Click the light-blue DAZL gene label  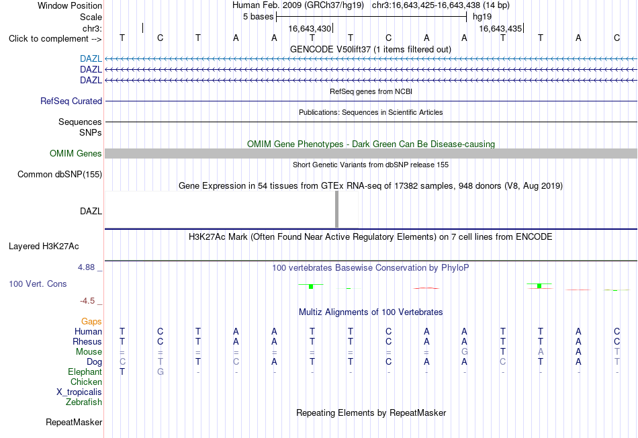[91, 59]
